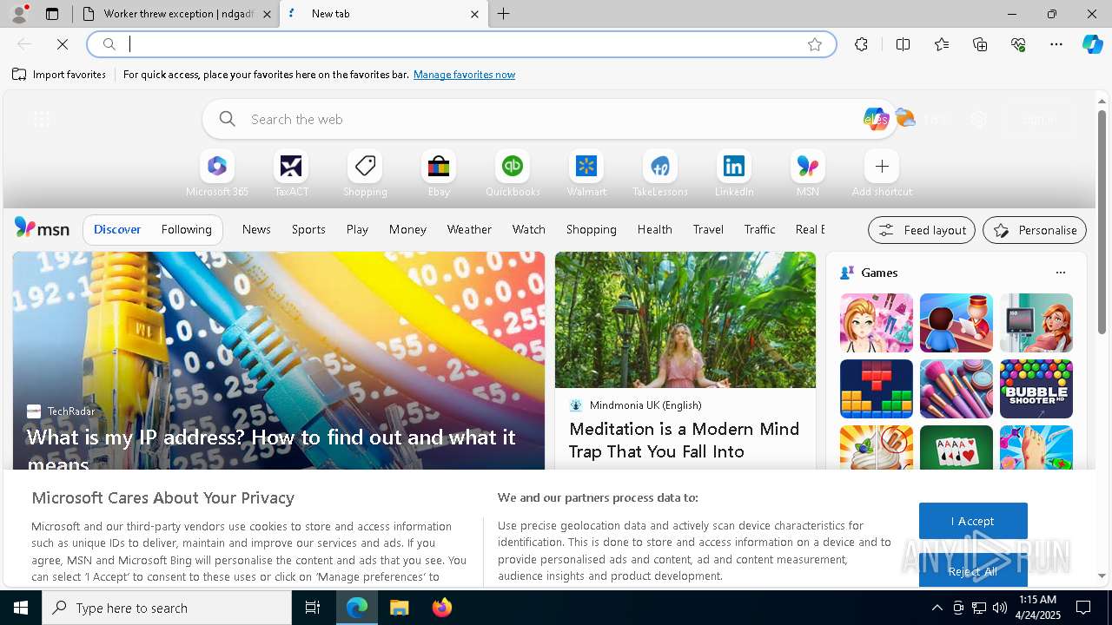1112x625 pixels.
Task: Open the Ebay shortcut tile
Action: click(439, 174)
